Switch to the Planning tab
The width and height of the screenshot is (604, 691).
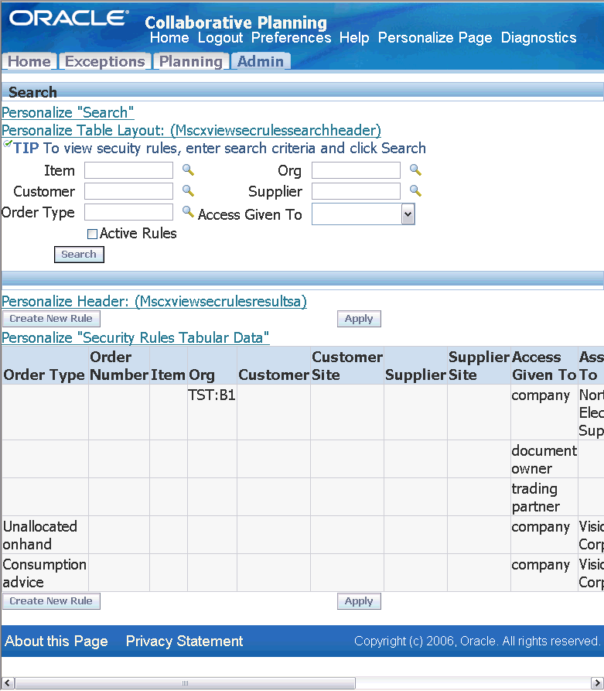click(191, 61)
